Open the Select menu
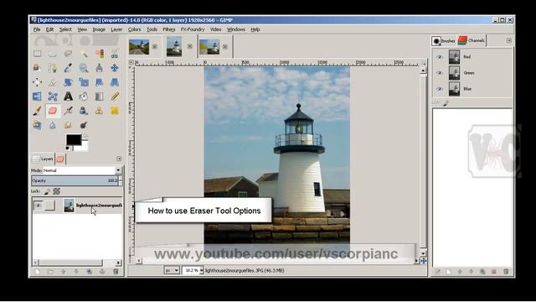Image resolution: width=536 pixels, height=302 pixels. click(65, 29)
